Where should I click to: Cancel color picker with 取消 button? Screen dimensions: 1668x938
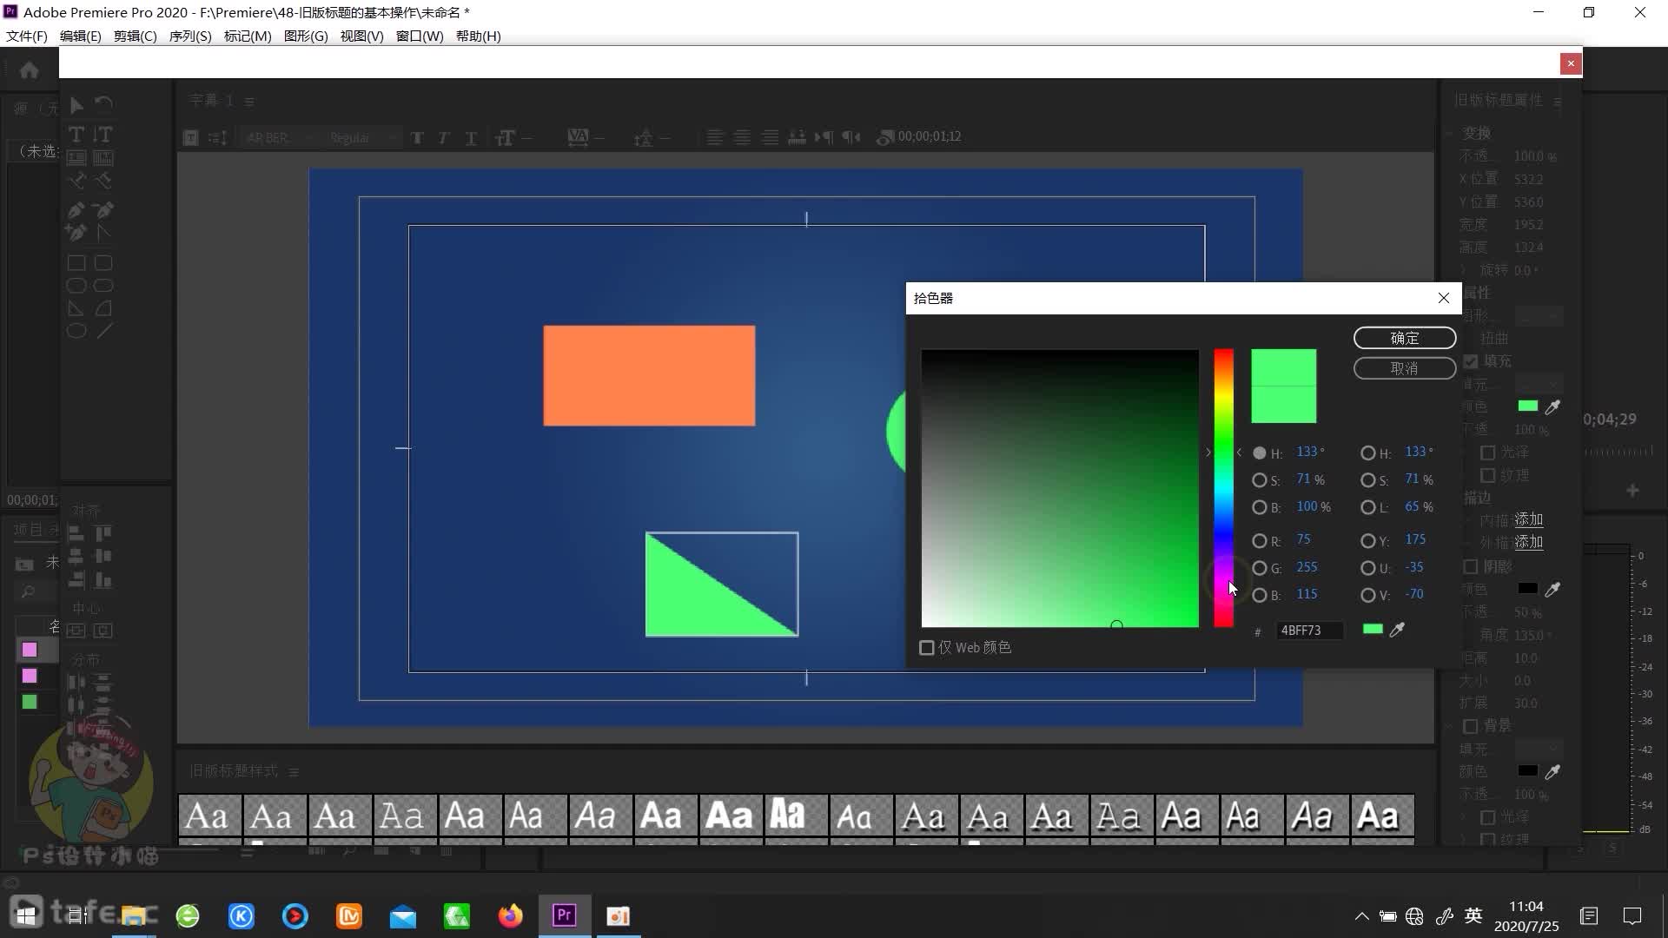pyautogui.click(x=1405, y=368)
